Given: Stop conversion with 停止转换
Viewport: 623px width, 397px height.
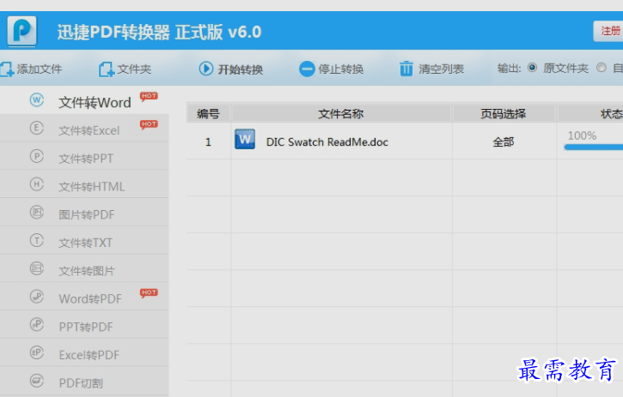Looking at the screenshot, I should pos(341,69).
